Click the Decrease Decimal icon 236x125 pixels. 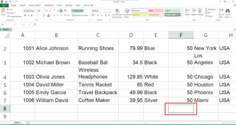point(109,15)
